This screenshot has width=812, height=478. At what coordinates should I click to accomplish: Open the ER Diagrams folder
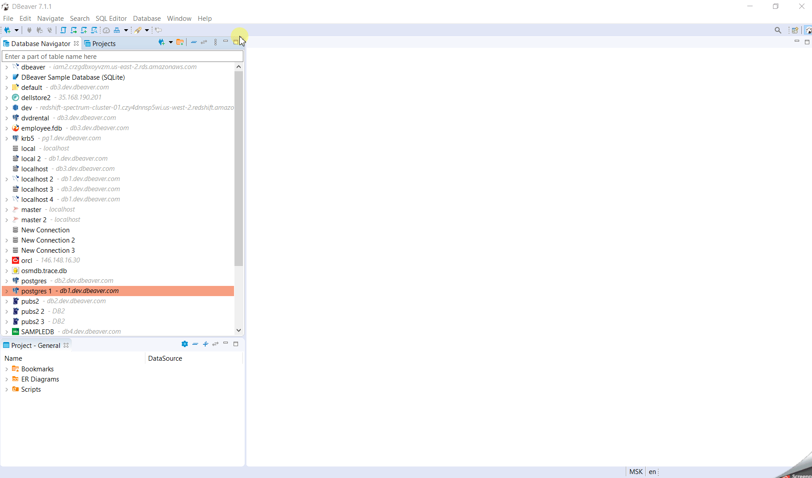[40, 379]
